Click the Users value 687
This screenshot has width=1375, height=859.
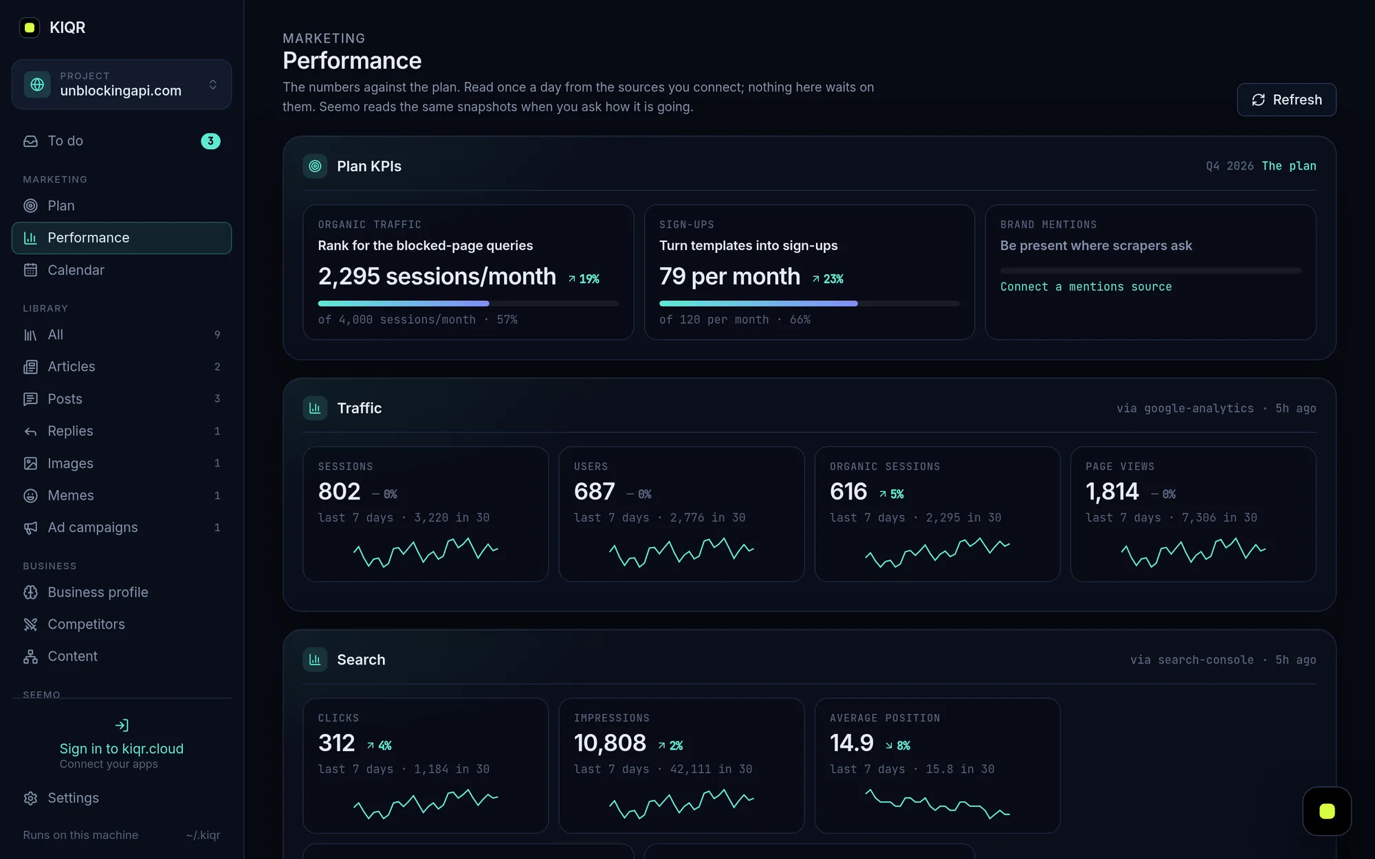pyautogui.click(x=594, y=491)
